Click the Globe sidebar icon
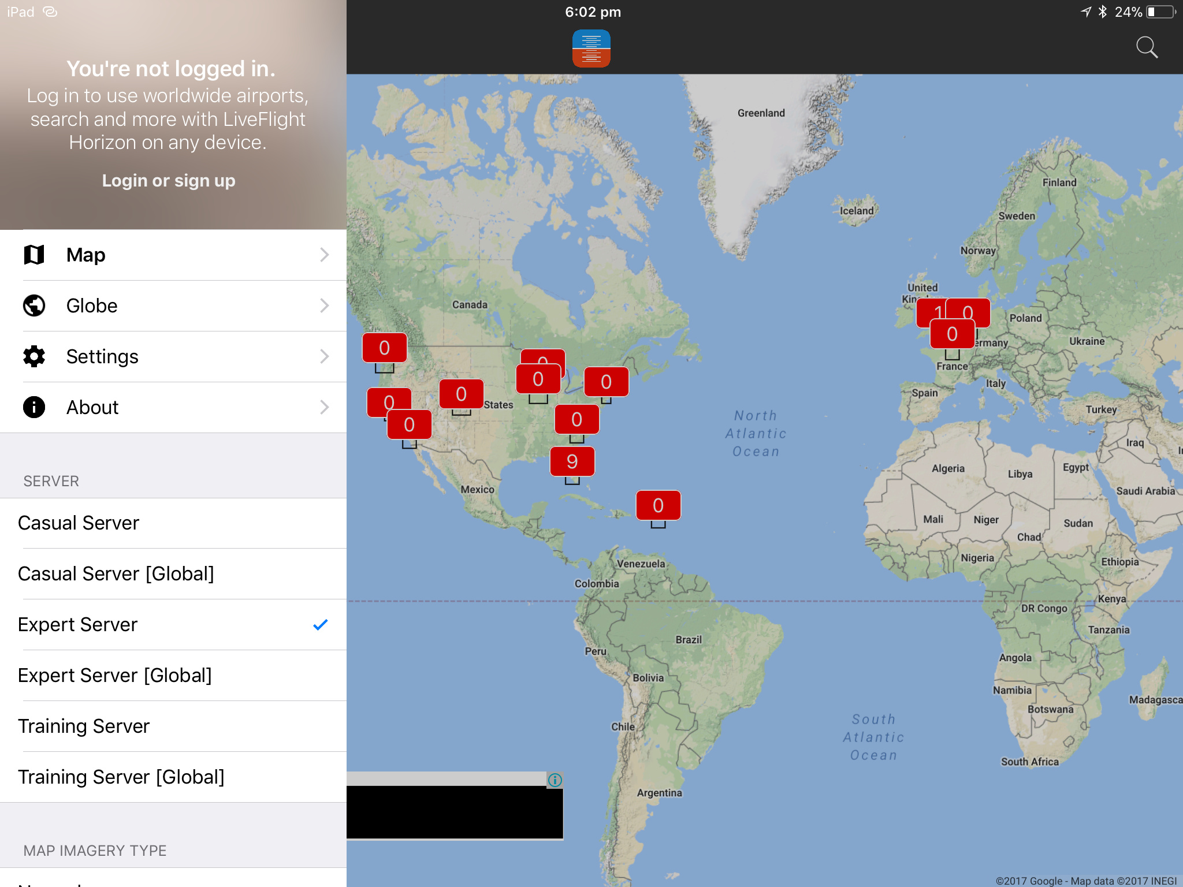 coord(34,305)
